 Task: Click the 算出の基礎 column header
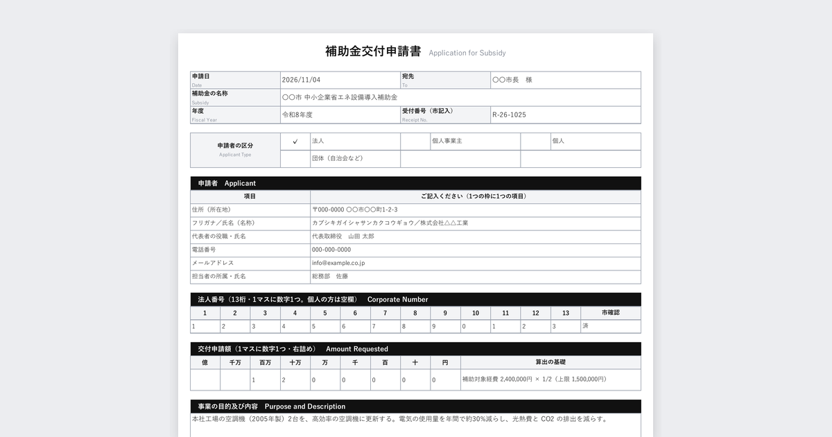[x=551, y=362]
